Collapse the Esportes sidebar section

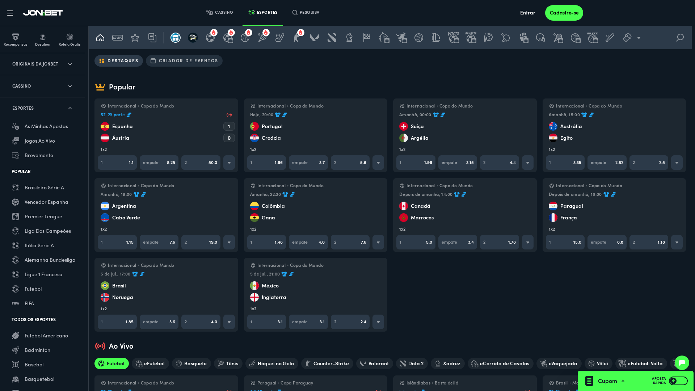(42, 108)
